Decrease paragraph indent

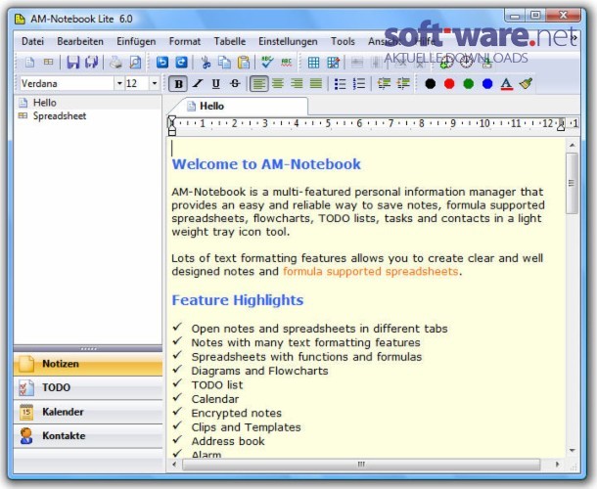pyautogui.click(x=384, y=84)
